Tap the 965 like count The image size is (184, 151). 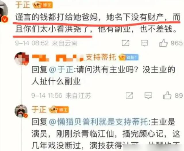point(177,43)
